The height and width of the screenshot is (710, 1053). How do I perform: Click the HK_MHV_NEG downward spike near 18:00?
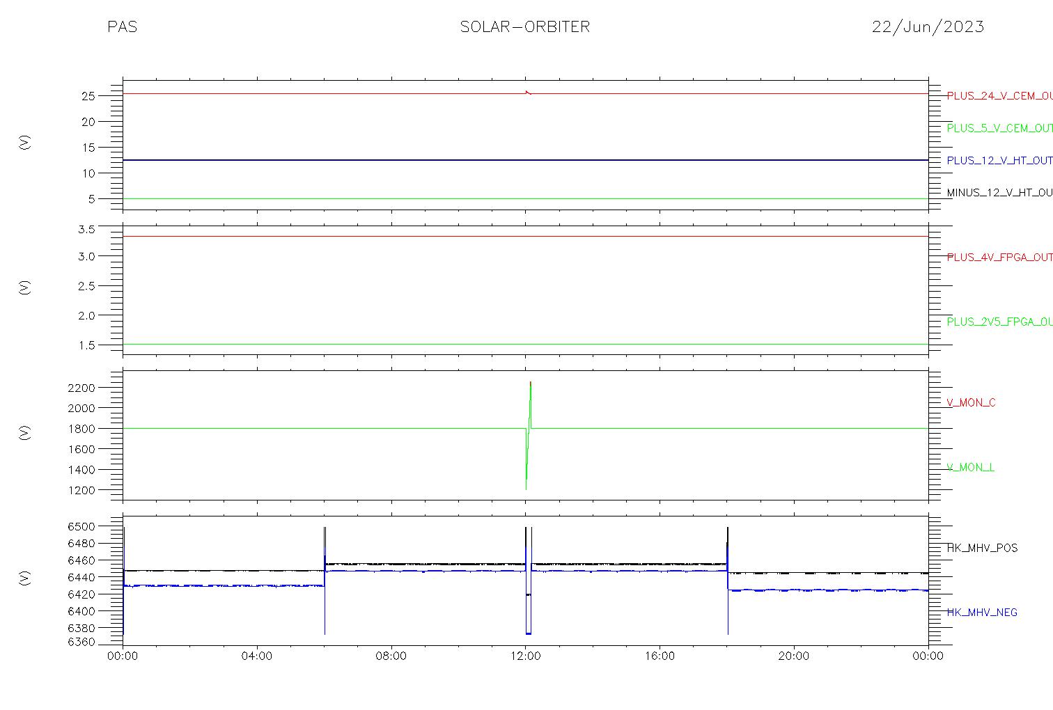click(728, 613)
